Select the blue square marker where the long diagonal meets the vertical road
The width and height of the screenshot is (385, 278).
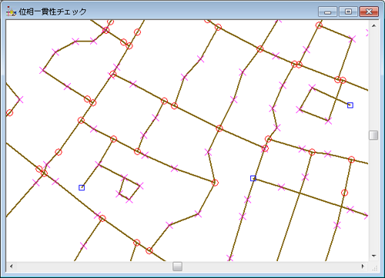[x=253, y=178]
